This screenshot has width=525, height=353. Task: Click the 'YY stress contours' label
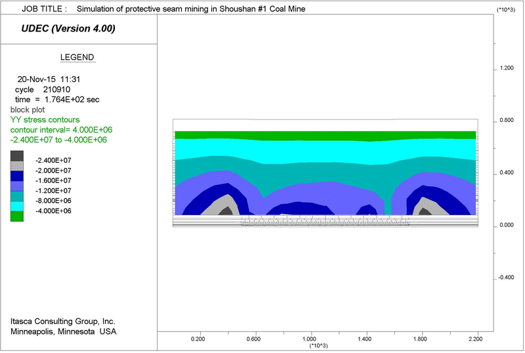point(45,120)
